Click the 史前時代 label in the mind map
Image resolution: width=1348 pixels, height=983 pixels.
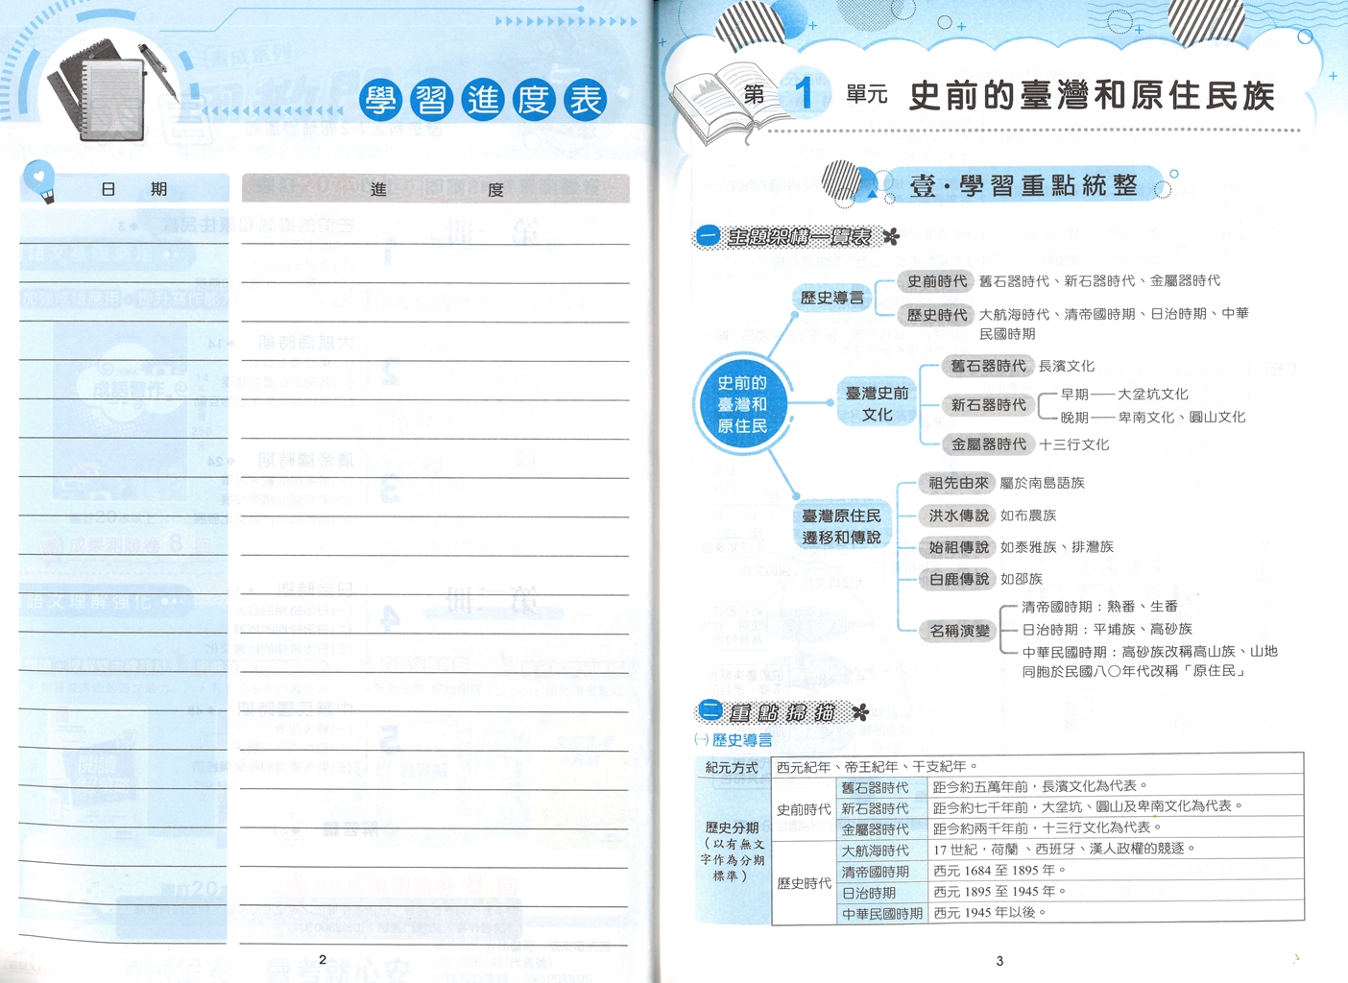(x=937, y=281)
